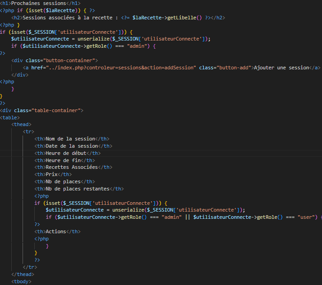Click 'Ajouter une session' link text
This screenshot has width=322, height=285.
[x=281, y=68]
